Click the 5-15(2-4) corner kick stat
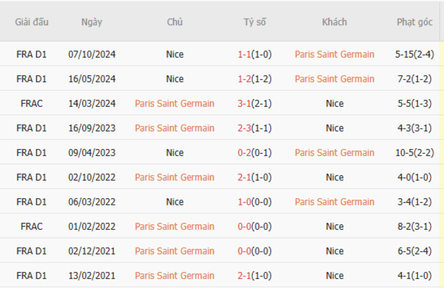Image resolution: width=444 pixels, height=292 pixels. click(x=414, y=55)
